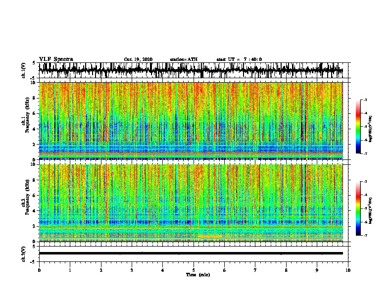Click the ch.2 color scale bar
Viewport: 392px width, 303px height.
[358, 208]
